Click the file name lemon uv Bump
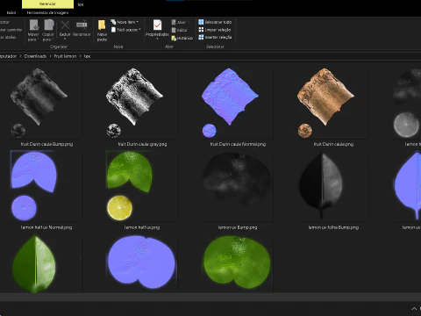Viewport: 421px width, 316px height. [238, 227]
